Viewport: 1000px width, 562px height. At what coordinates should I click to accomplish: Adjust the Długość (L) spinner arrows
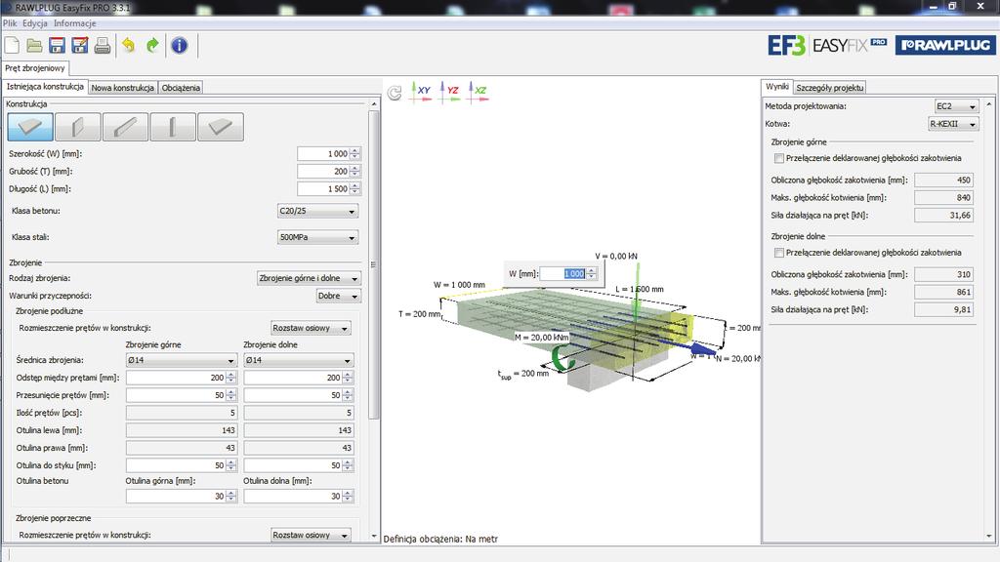click(355, 189)
